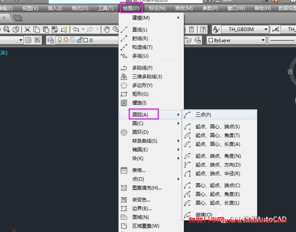Viewport: 296px width, 232px height.
Task: Pick arc option 起点、圆心、端点(S)
Action: [220, 126]
